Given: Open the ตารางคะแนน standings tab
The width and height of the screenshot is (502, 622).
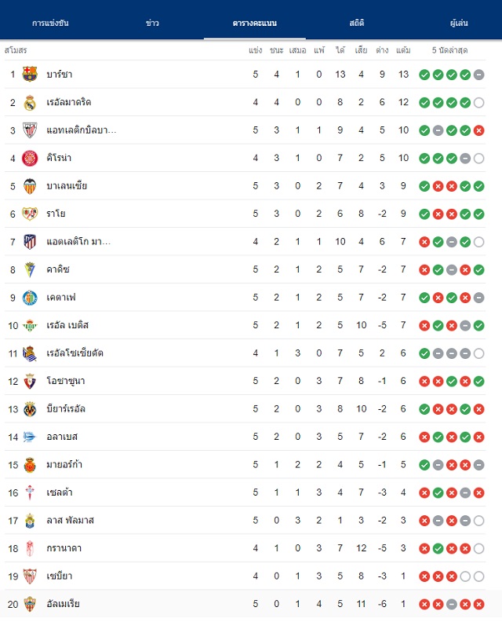Looking at the screenshot, I should pos(255,23).
